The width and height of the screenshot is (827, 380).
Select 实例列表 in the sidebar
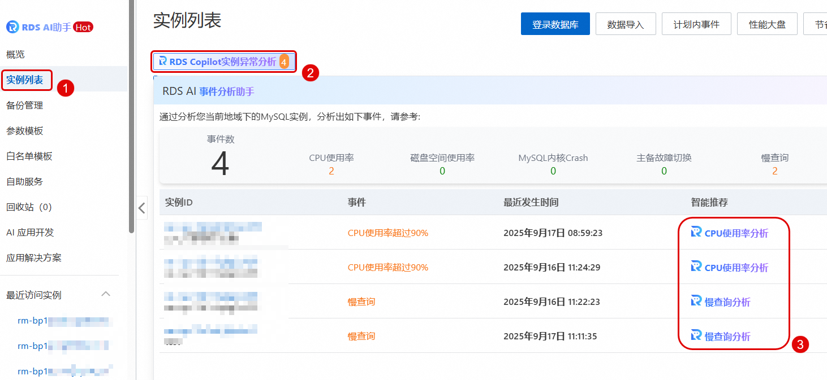pos(25,80)
